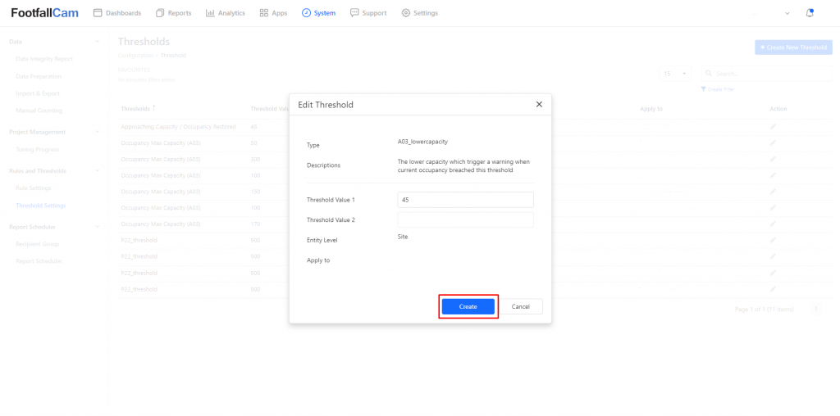Open the Dashboards menu
Screen dimensions: 840x416
tap(117, 13)
